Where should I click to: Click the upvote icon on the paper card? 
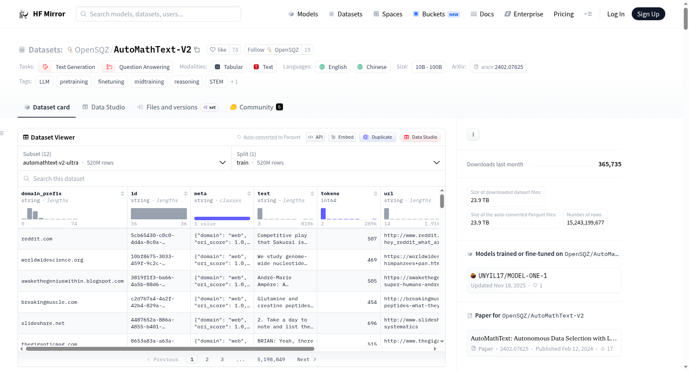tap(603, 349)
